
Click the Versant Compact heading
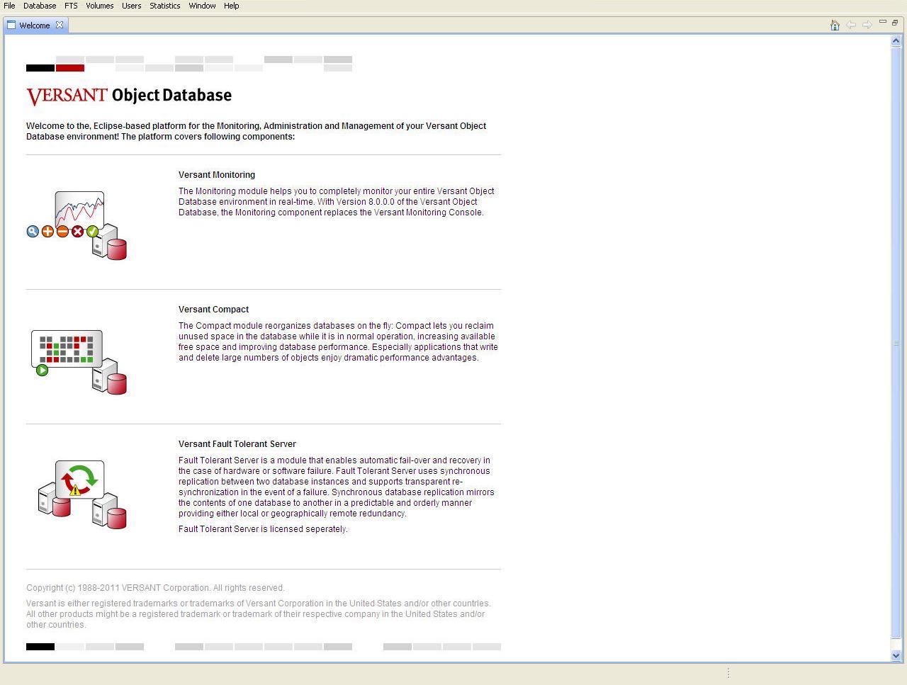(x=213, y=310)
